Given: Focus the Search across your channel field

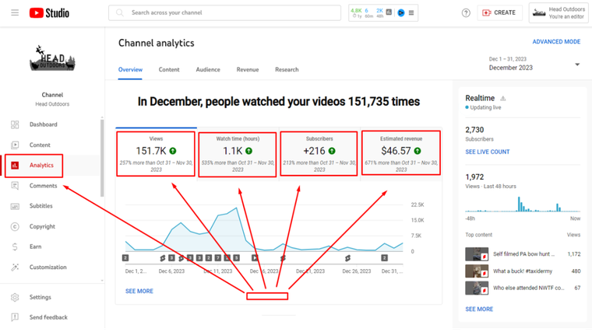Looking at the screenshot, I should [x=224, y=12].
